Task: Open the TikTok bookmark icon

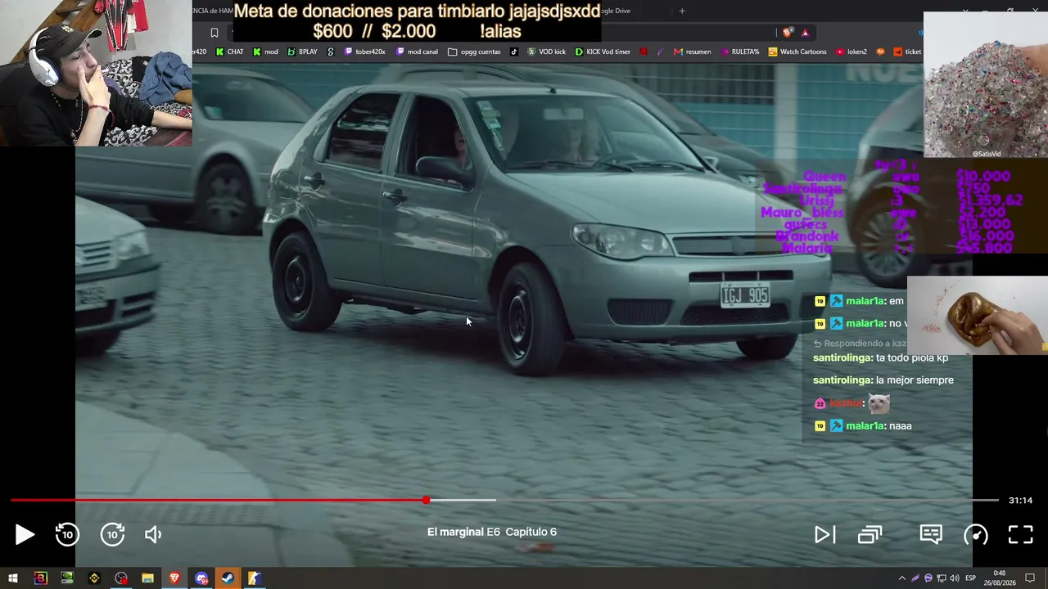Action: pyautogui.click(x=514, y=52)
